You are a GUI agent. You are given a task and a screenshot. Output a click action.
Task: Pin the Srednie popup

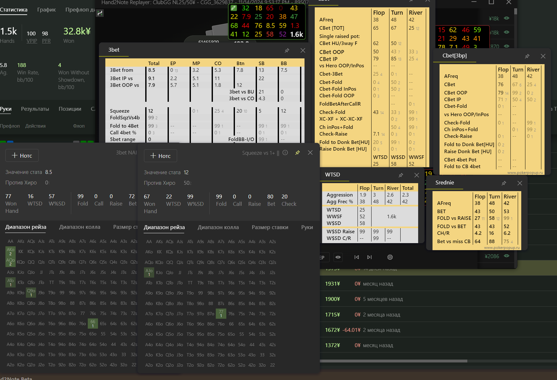[504, 183]
